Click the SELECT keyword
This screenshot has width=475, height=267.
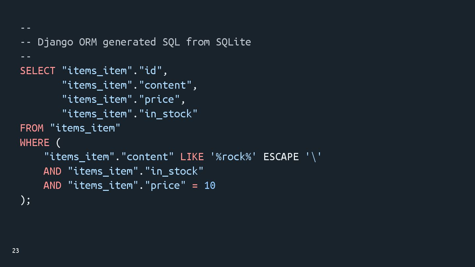click(x=38, y=71)
